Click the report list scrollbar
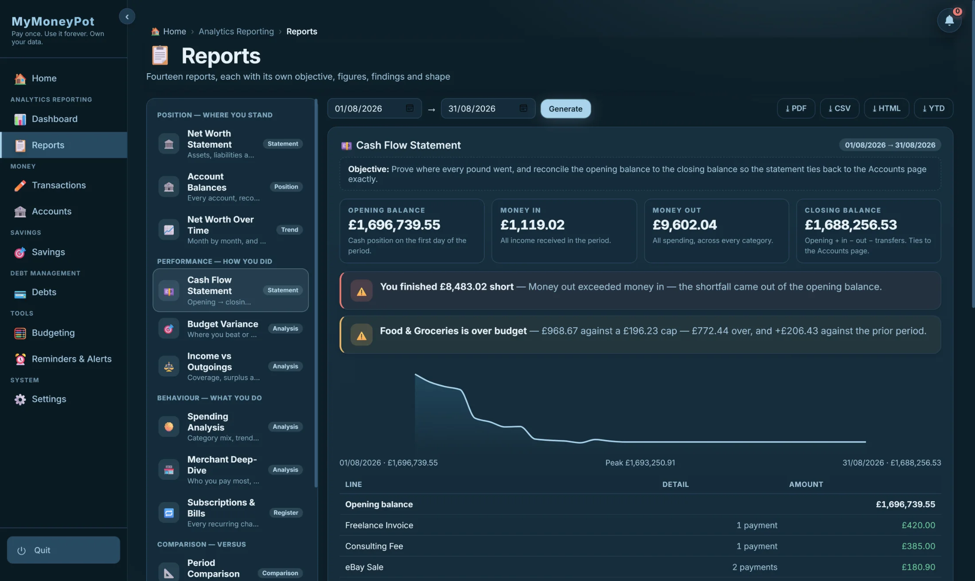 [x=316, y=293]
